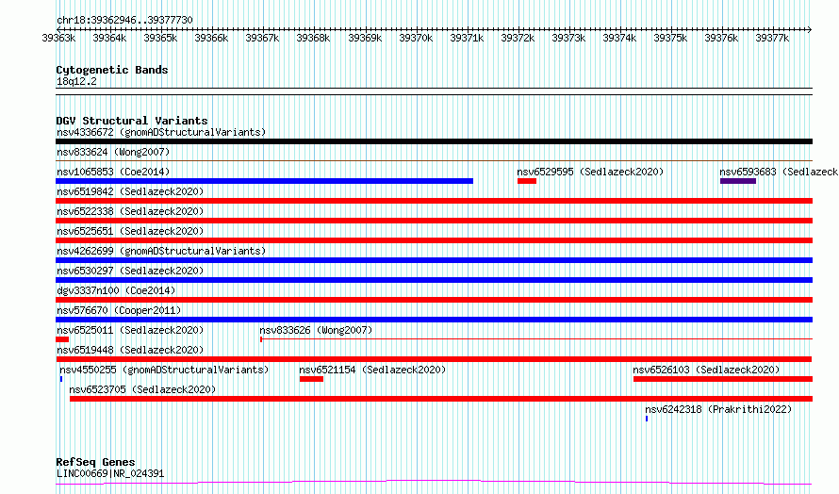This screenshot has height=494, width=839.
Task: Click ruler position 39369k
Action: (x=365, y=38)
